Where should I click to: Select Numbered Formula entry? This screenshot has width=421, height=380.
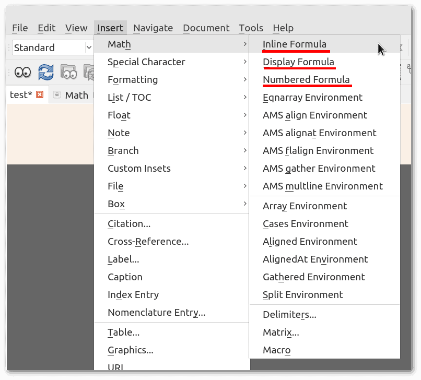(x=306, y=80)
